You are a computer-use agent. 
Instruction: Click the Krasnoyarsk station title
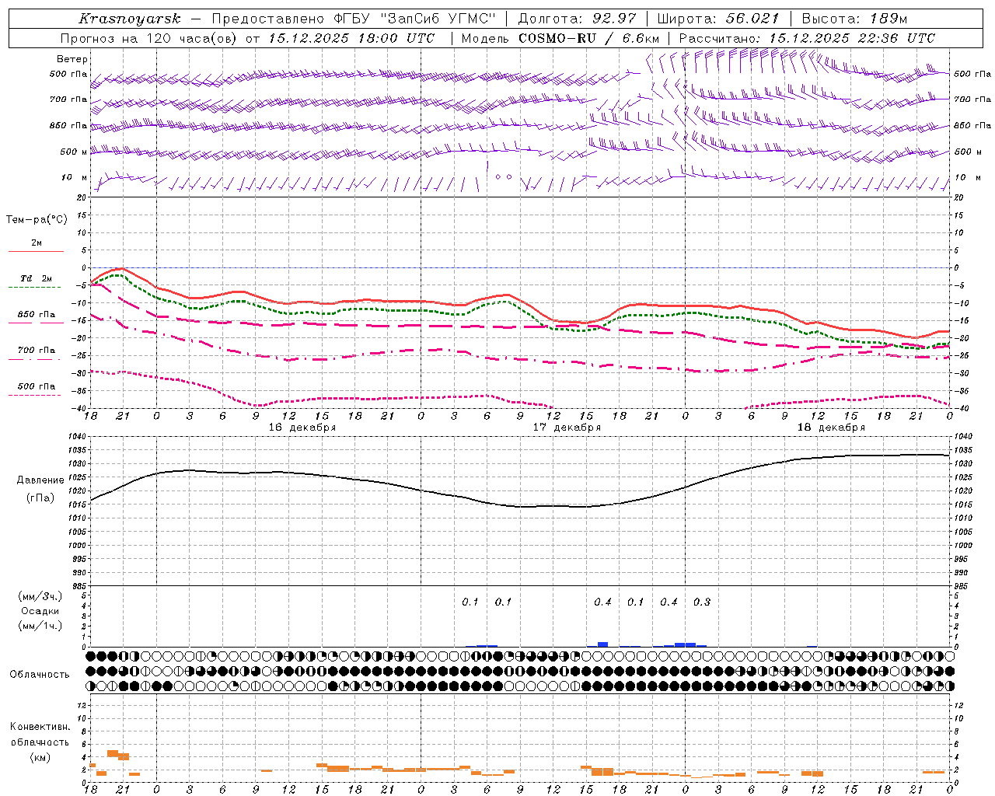point(130,19)
